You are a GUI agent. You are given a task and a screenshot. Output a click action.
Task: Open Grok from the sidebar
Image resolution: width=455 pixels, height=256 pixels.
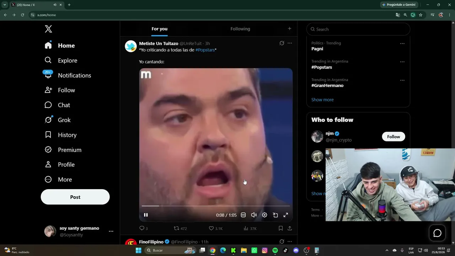(58, 120)
